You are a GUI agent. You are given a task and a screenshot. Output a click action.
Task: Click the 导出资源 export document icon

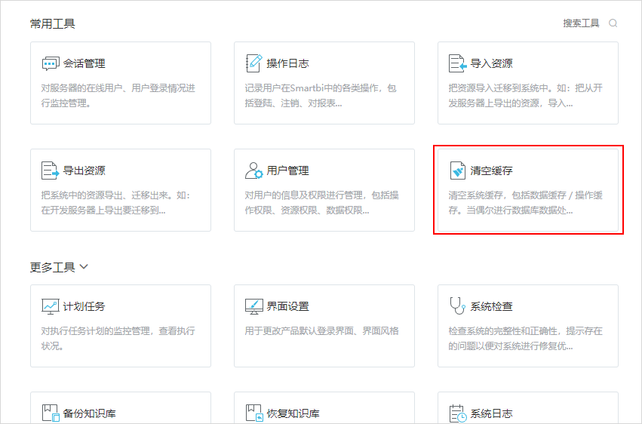(51, 171)
